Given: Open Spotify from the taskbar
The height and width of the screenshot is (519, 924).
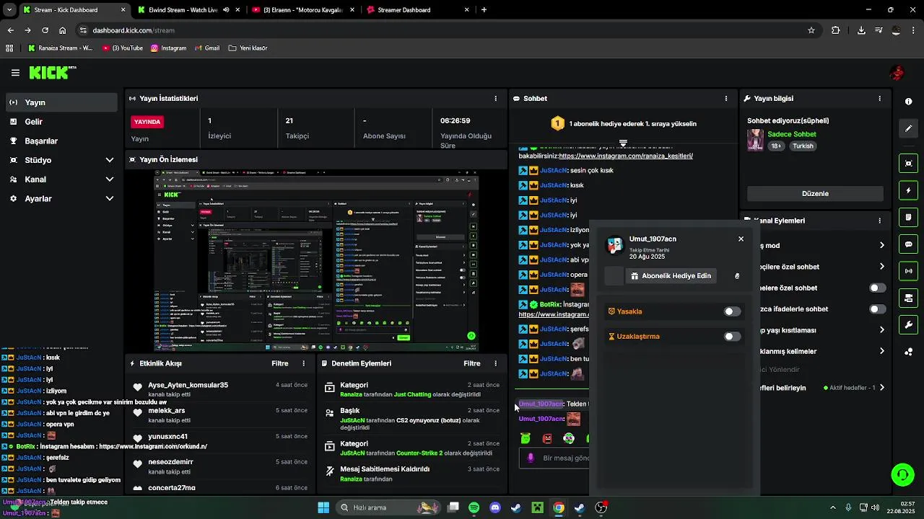Looking at the screenshot, I should tap(474, 507).
